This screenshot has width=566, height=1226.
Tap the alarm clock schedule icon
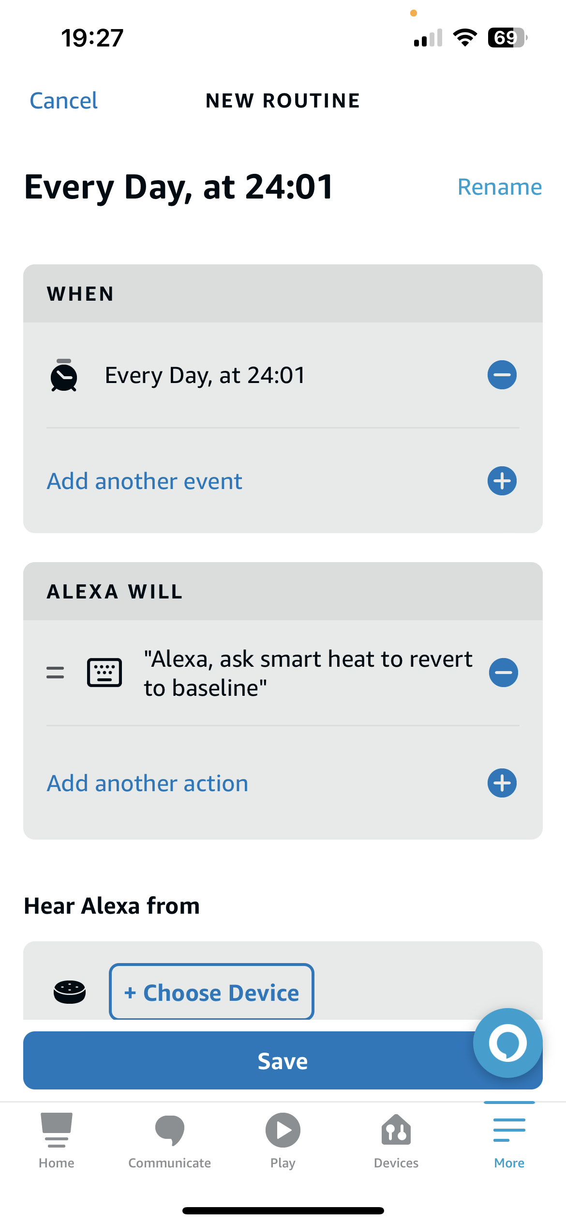(x=64, y=375)
